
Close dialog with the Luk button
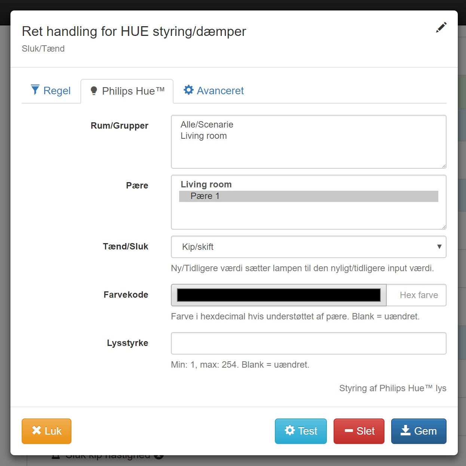46,431
